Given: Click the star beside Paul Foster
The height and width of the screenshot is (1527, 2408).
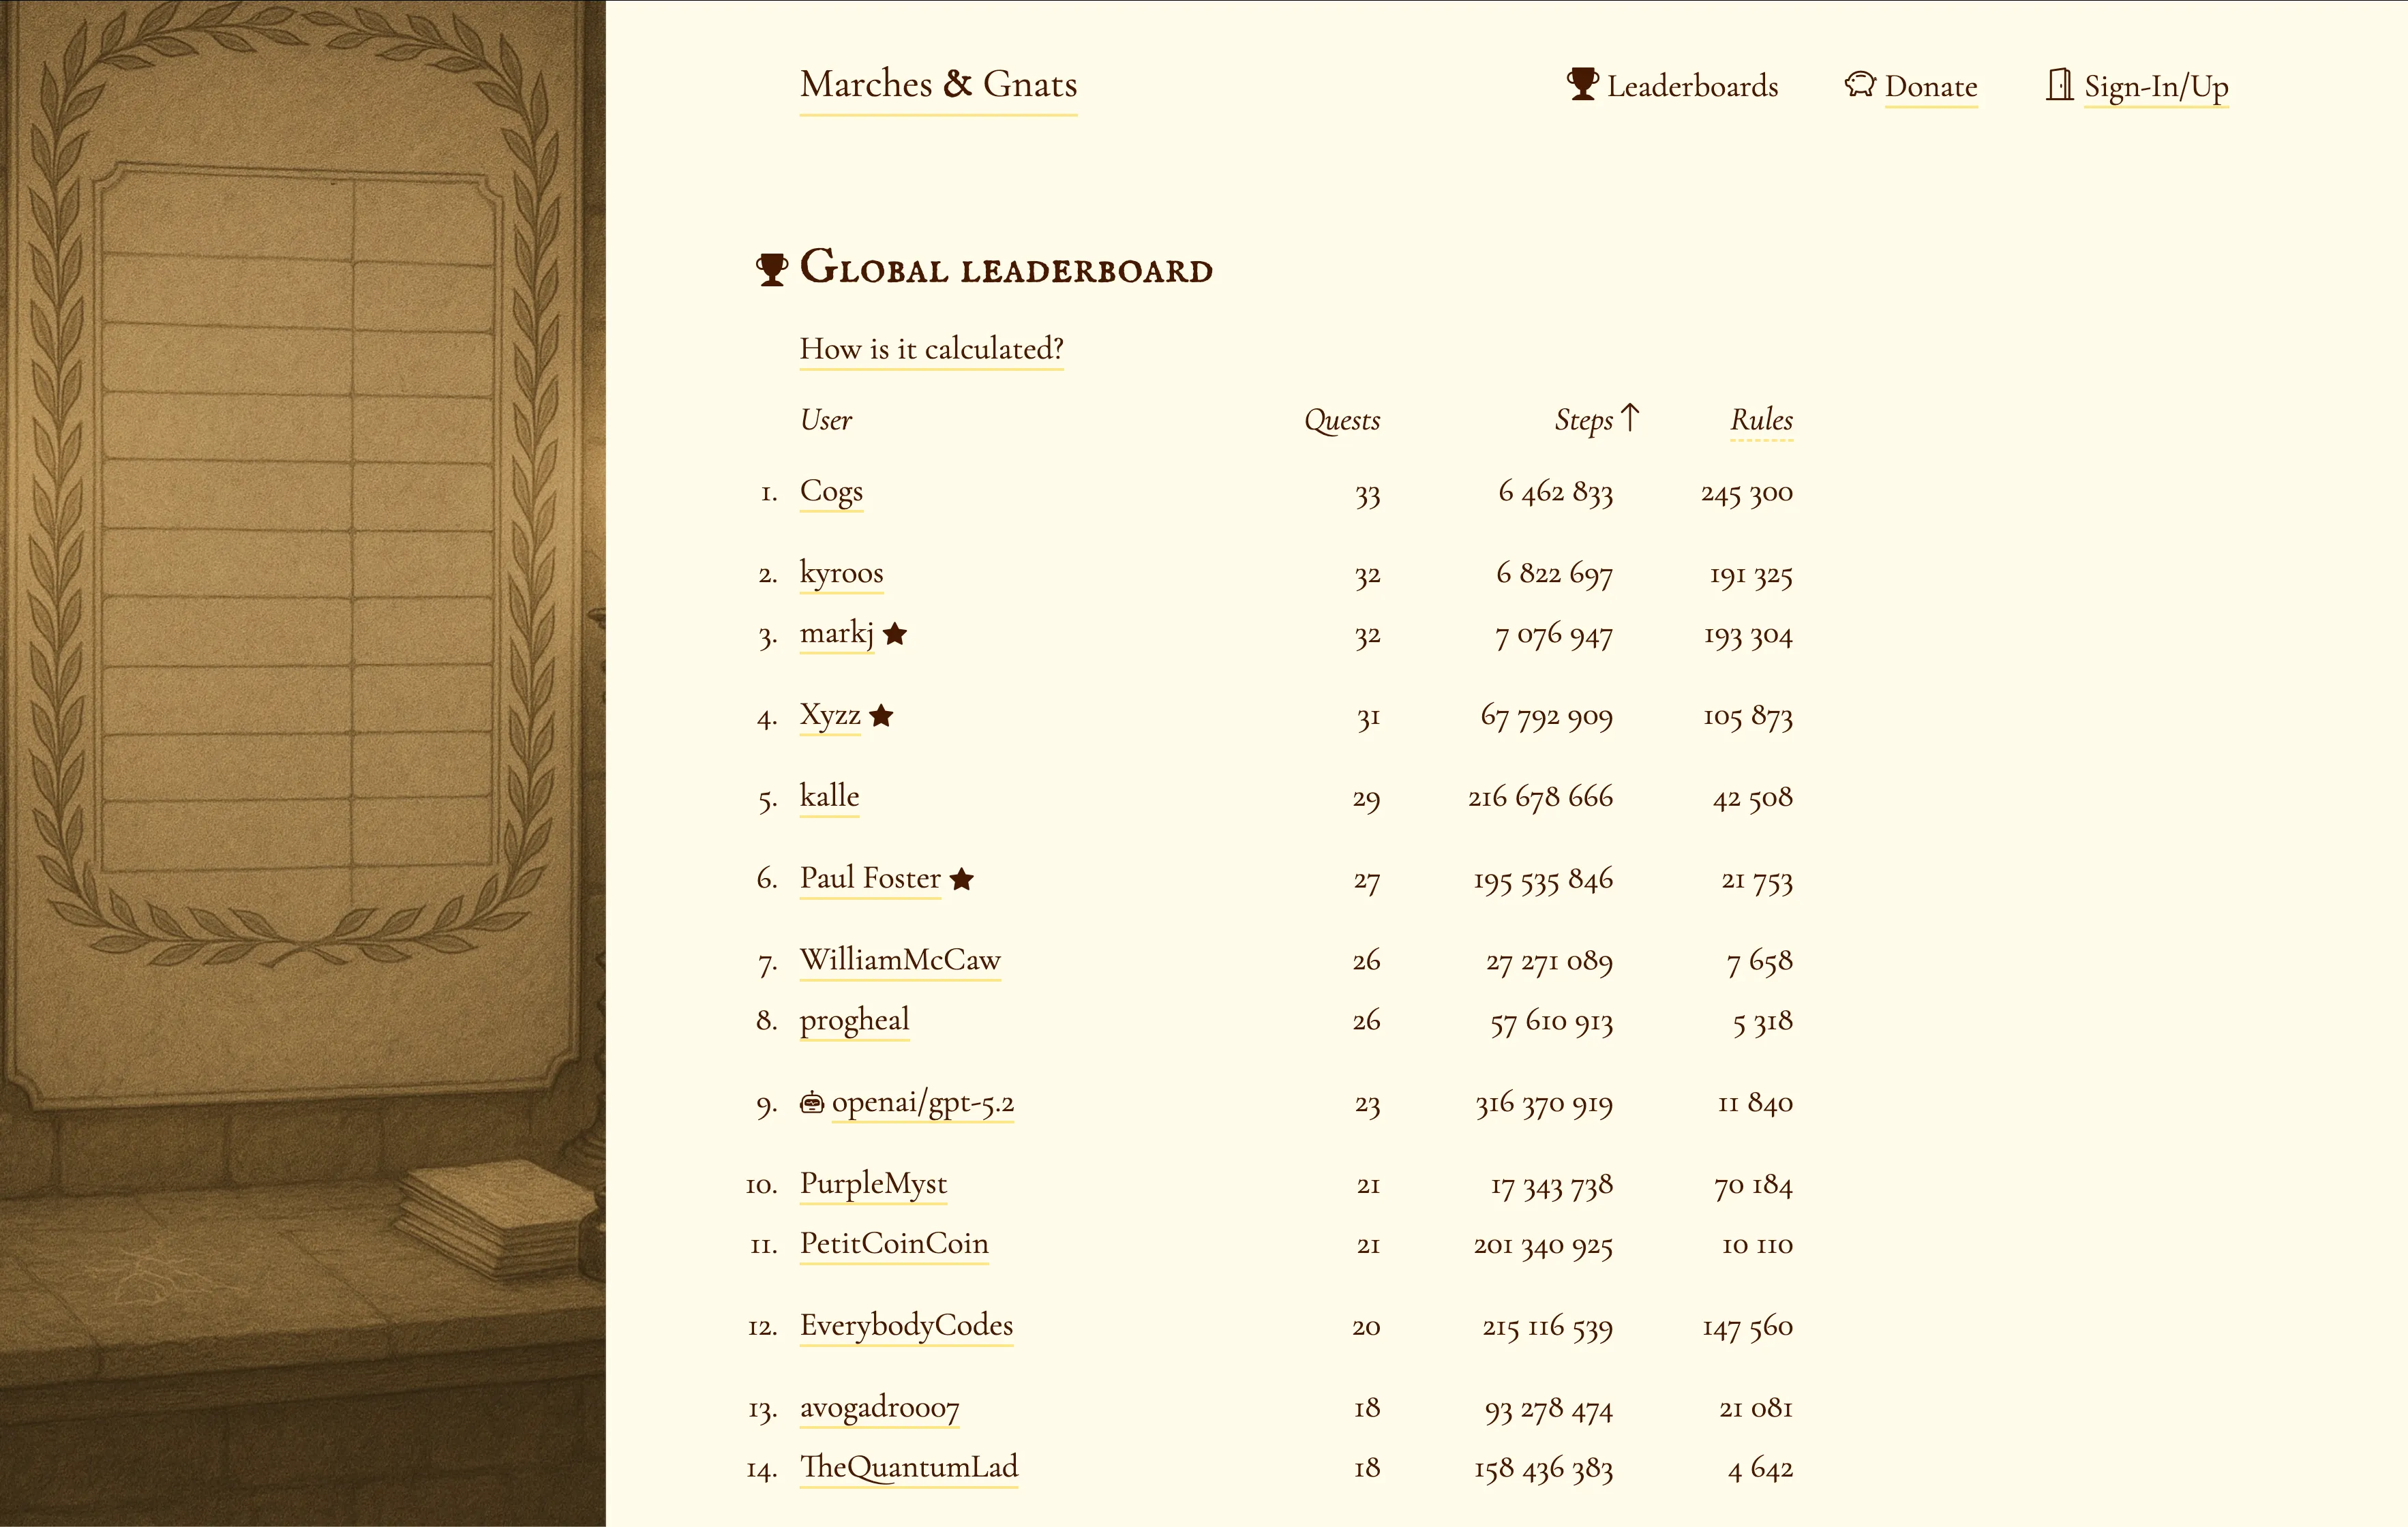Looking at the screenshot, I should pyautogui.click(x=962, y=879).
